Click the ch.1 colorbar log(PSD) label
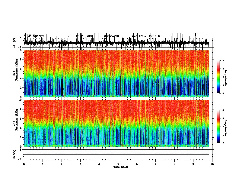The width and height of the screenshot is (239, 184). tap(226, 78)
